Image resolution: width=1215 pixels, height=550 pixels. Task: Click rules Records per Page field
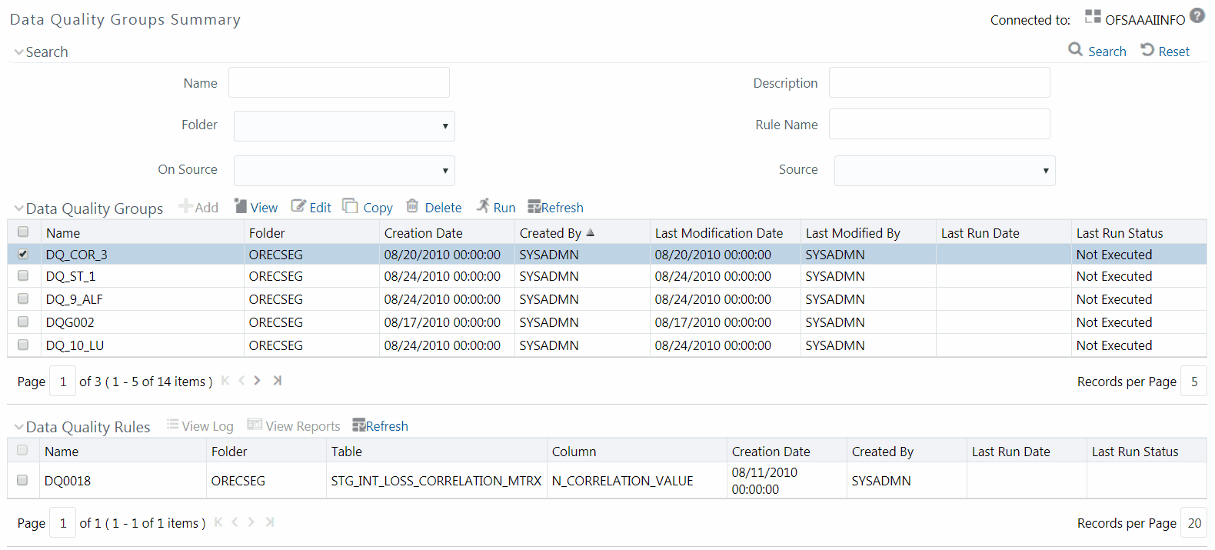tap(1194, 523)
